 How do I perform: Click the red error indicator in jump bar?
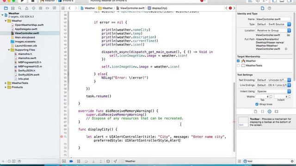(x=230, y=8)
